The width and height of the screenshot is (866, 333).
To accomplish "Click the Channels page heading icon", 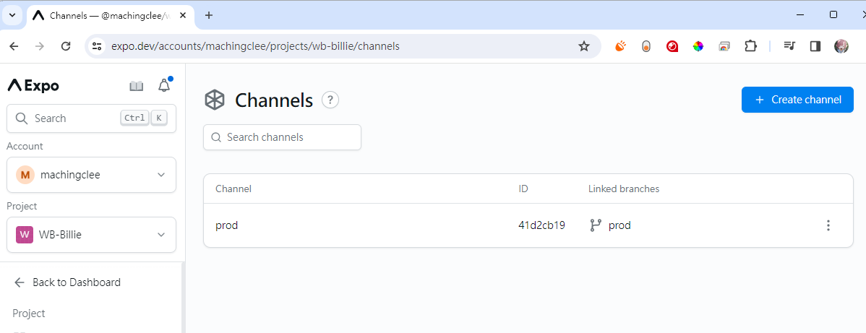I will (215, 100).
